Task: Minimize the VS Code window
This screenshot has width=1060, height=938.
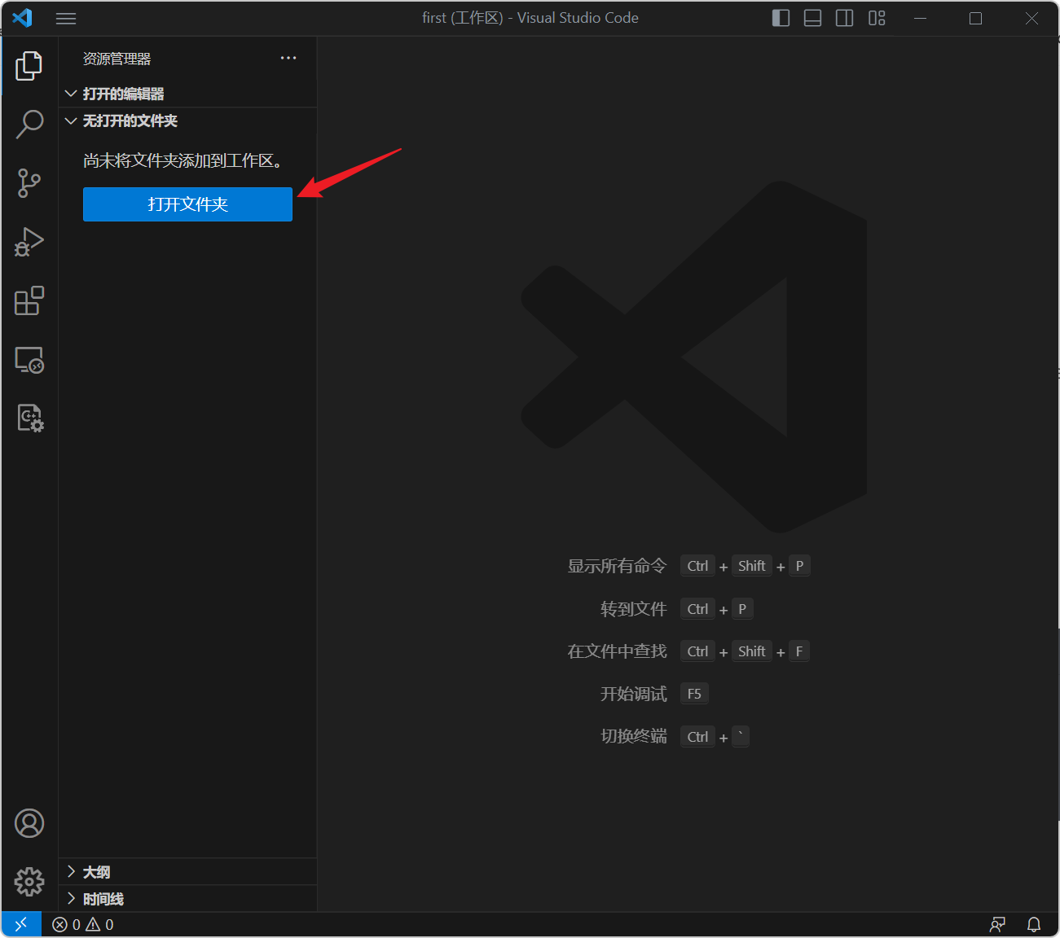Action: click(921, 18)
